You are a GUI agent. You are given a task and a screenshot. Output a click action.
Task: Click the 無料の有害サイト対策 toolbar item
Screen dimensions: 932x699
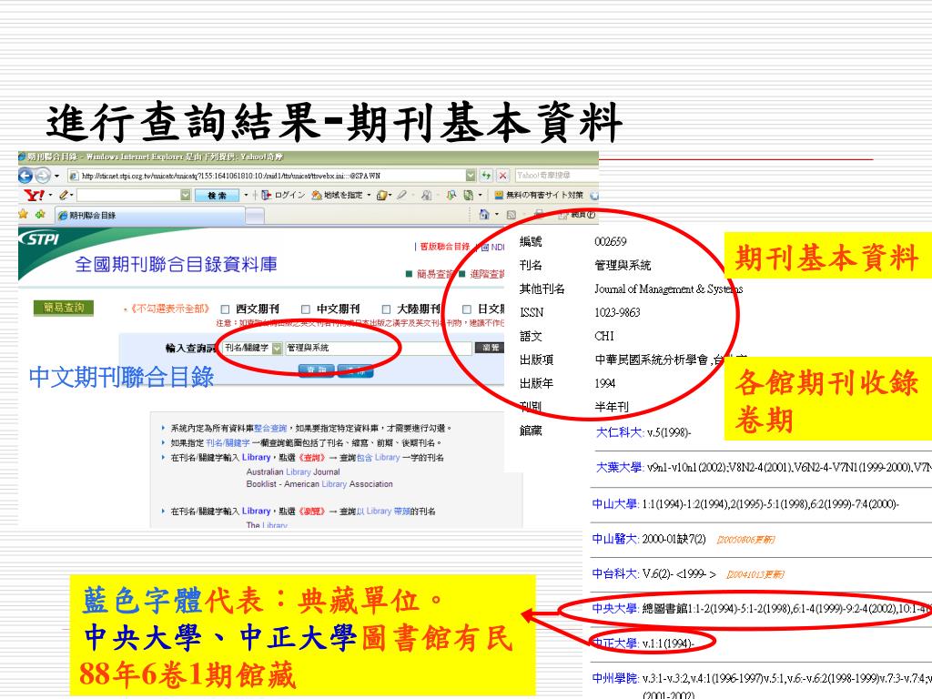pyautogui.click(x=539, y=195)
